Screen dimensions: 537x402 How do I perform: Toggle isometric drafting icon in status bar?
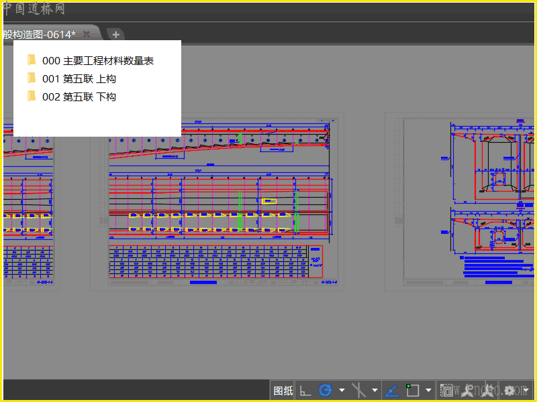click(359, 391)
